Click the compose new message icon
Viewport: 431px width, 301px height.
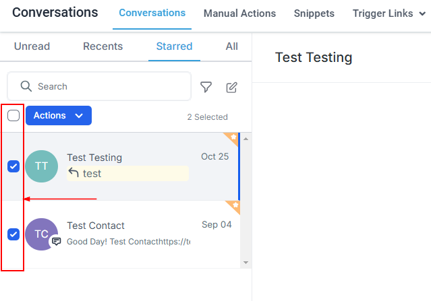point(231,88)
